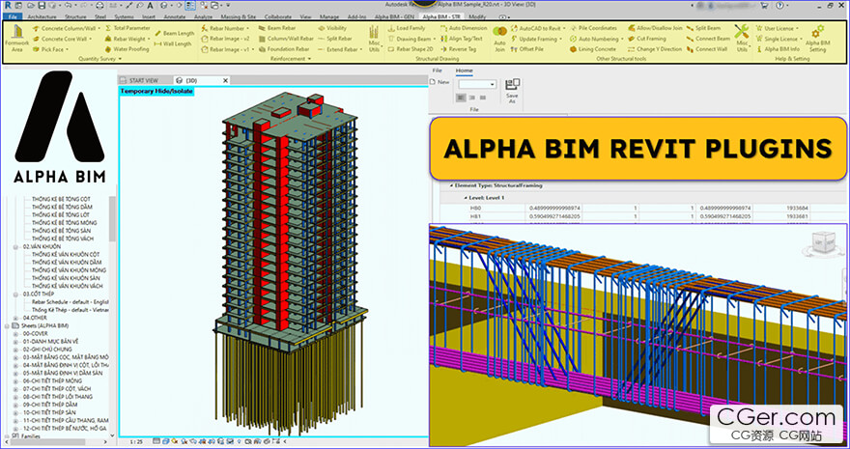
Task: Click the 1 : 25 view scale
Action: pyautogui.click(x=136, y=442)
